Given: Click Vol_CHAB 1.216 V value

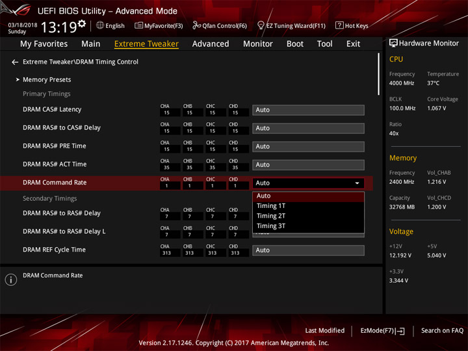Looking at the screenshot, I should tap(436, 182).
